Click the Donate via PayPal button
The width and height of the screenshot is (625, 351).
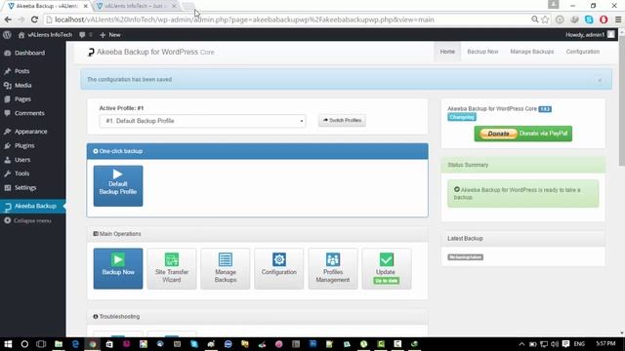tap(523, 134)
